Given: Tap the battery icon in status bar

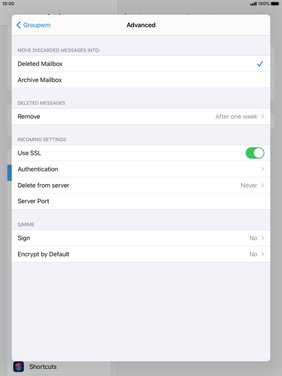Looking at the screenshot, I should click(x=275, y=4).
